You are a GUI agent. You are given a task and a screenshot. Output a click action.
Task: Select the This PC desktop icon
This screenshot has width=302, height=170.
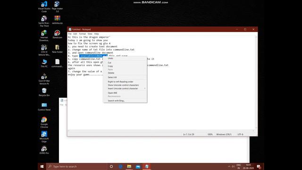point(44,63)
